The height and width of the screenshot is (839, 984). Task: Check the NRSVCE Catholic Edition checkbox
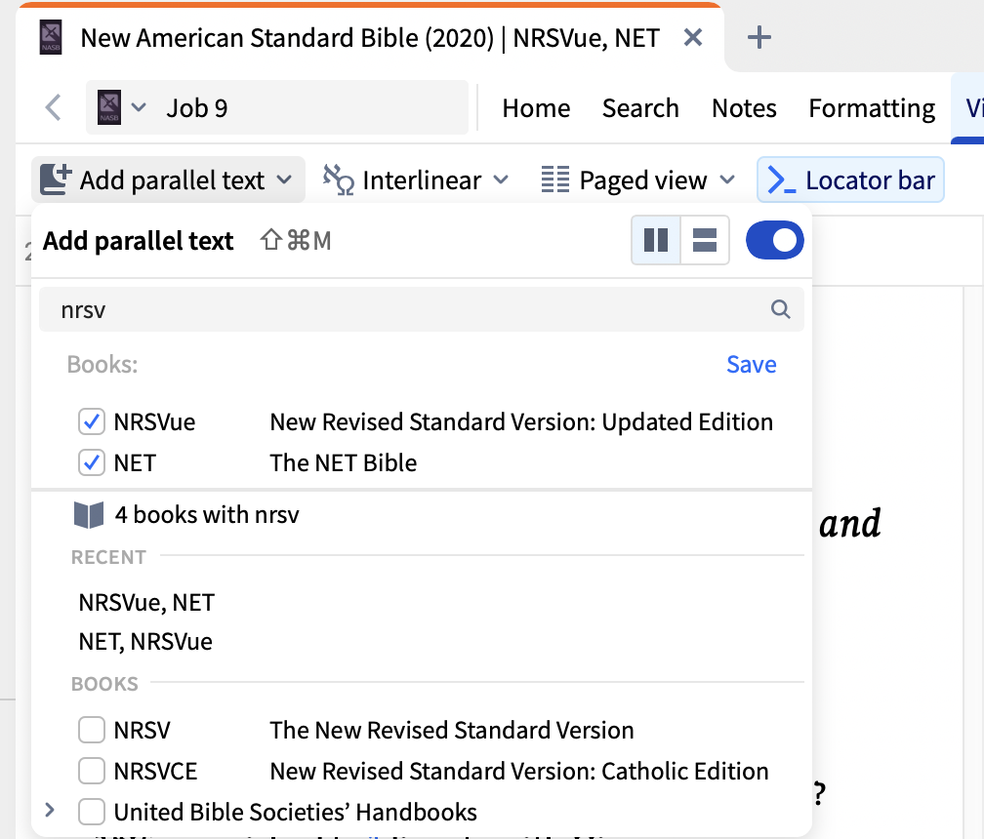(x=92, y=771)
